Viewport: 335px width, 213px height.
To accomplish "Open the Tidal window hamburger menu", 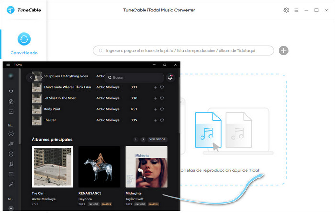I will point(8,65).
